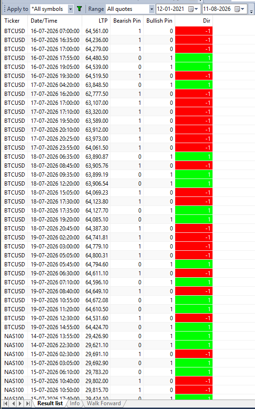Click the LTP value 64,539.00

pos(97,67)
